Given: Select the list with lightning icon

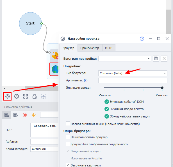Looking at the screenshot, I should tap(15, 115).
